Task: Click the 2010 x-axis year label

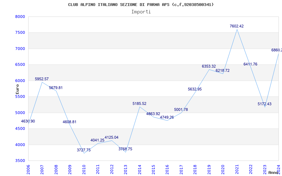Action: pos(84,169)
